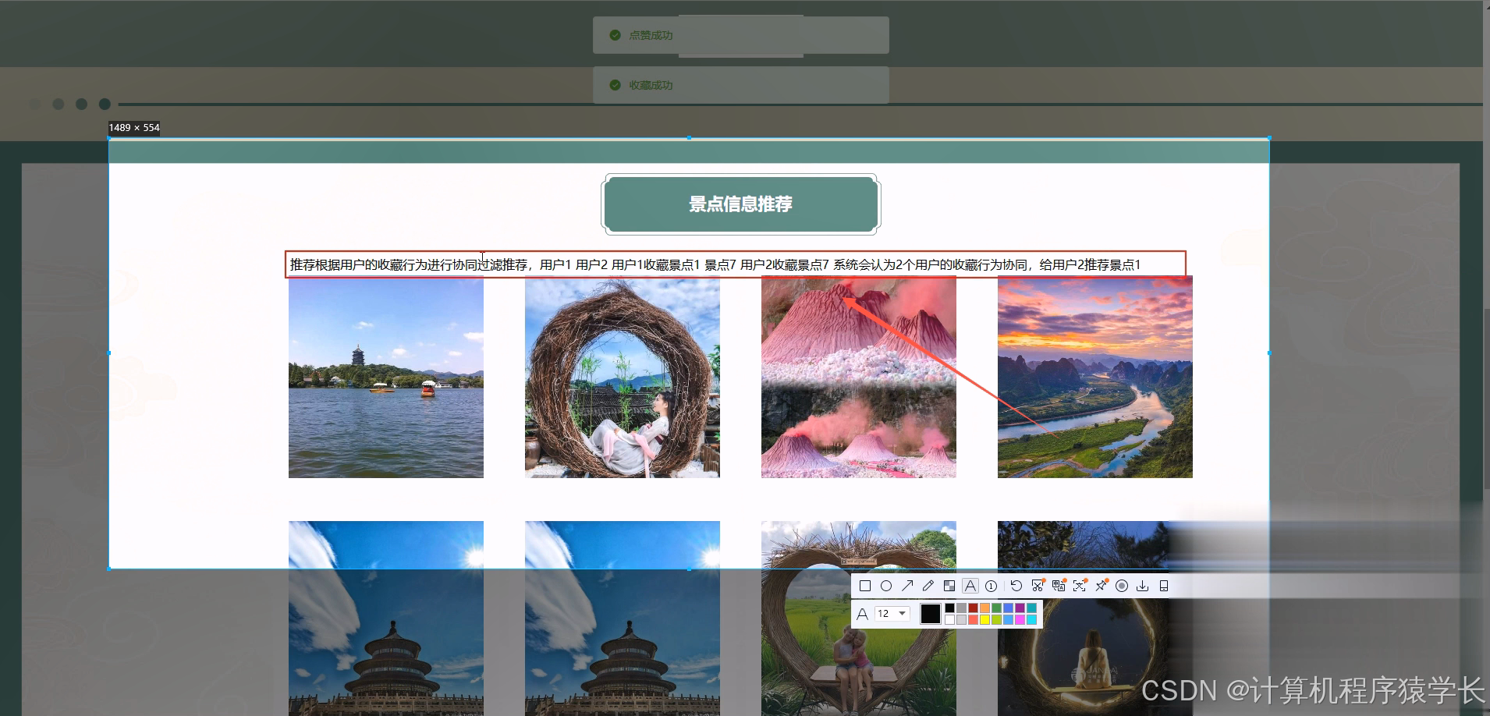This screenshot has height=716, width=1490.
Task: Select the text annotation tool
Action: tap(970, 586)
